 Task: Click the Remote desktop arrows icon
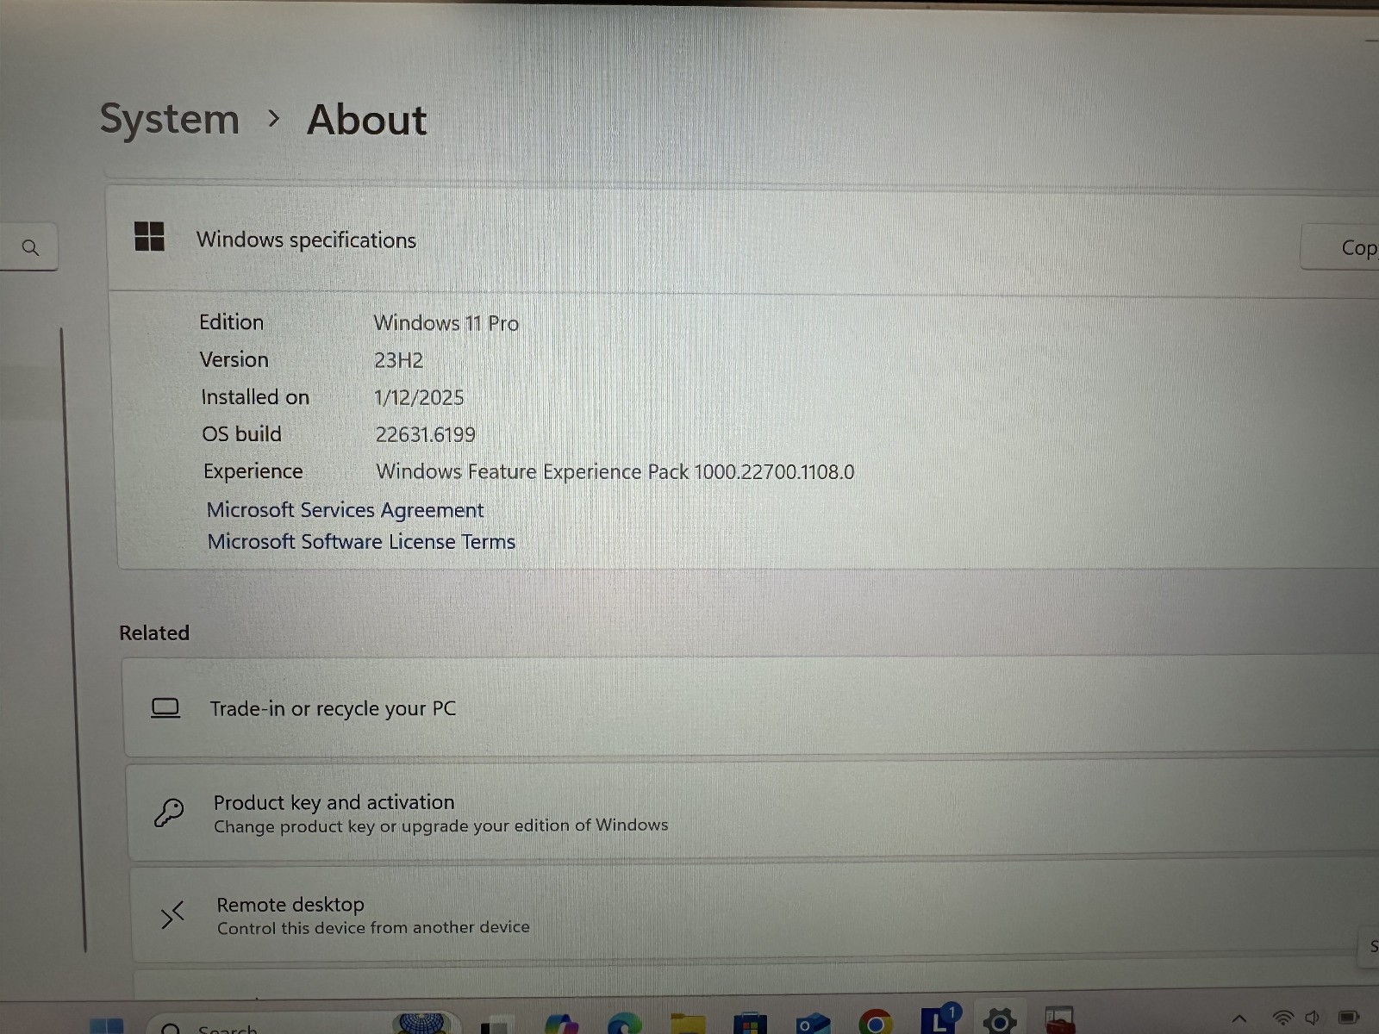tap(172, 915)
